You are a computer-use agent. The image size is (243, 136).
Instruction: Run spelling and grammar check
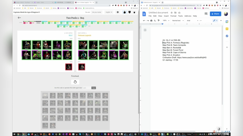(155, 21)
